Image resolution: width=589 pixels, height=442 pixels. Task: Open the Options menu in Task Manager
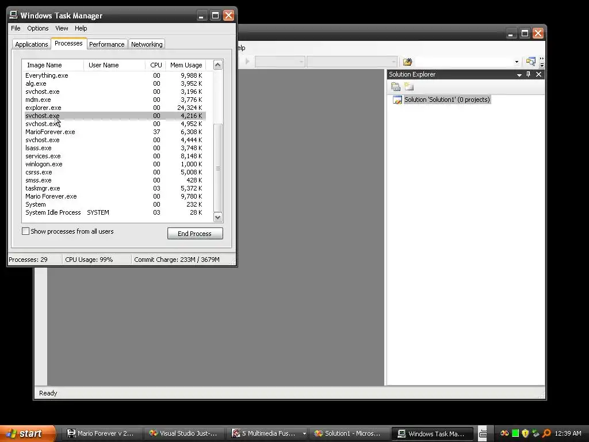pos(37,28)
